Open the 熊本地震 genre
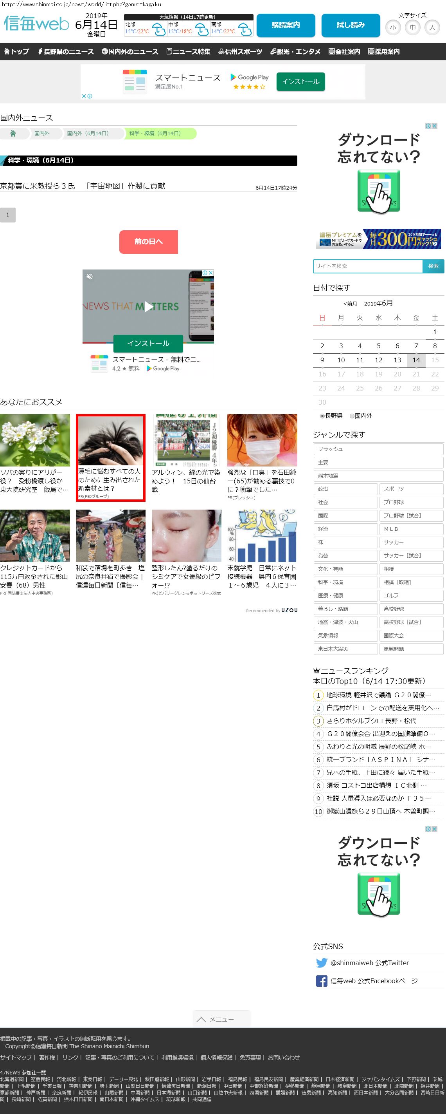 click(379, 476)
